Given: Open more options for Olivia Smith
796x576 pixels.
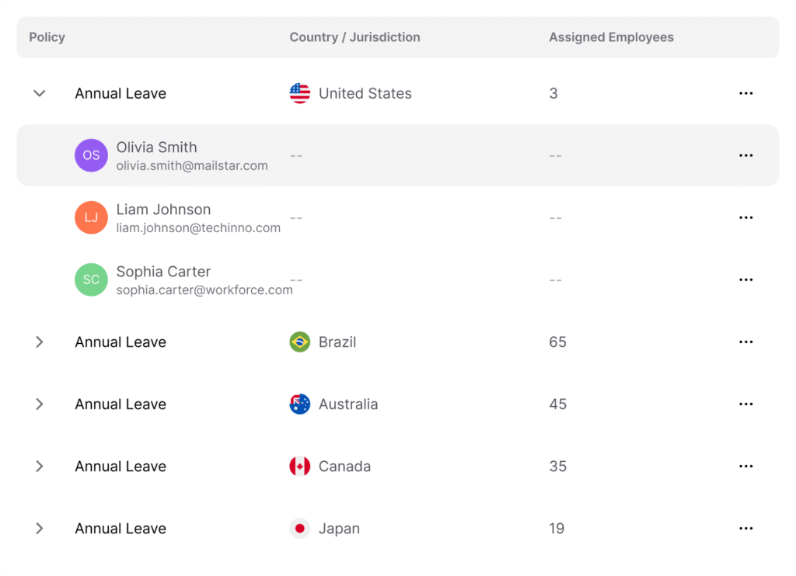Looking at the screenshot, I should (x=745, y=155).
